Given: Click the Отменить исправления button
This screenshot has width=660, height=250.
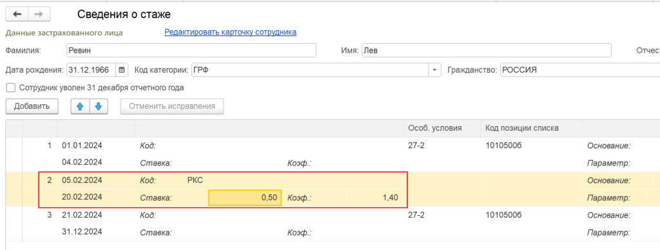Looking at the screenshot, I should tap(172, 106).
